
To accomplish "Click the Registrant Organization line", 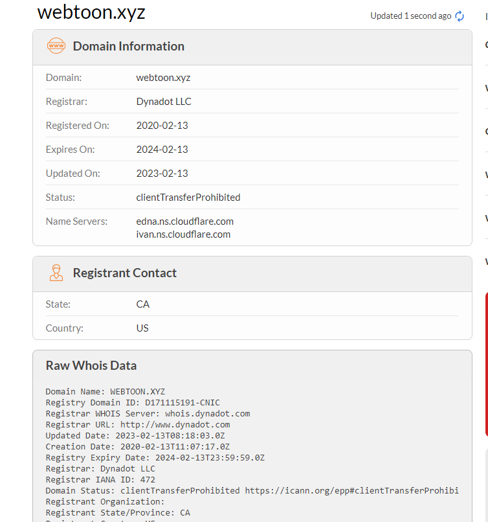I will coord(105,501).
